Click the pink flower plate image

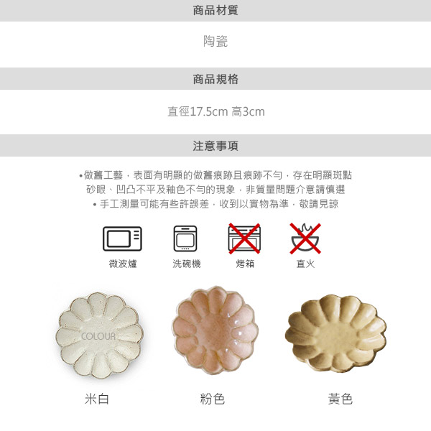215,330
